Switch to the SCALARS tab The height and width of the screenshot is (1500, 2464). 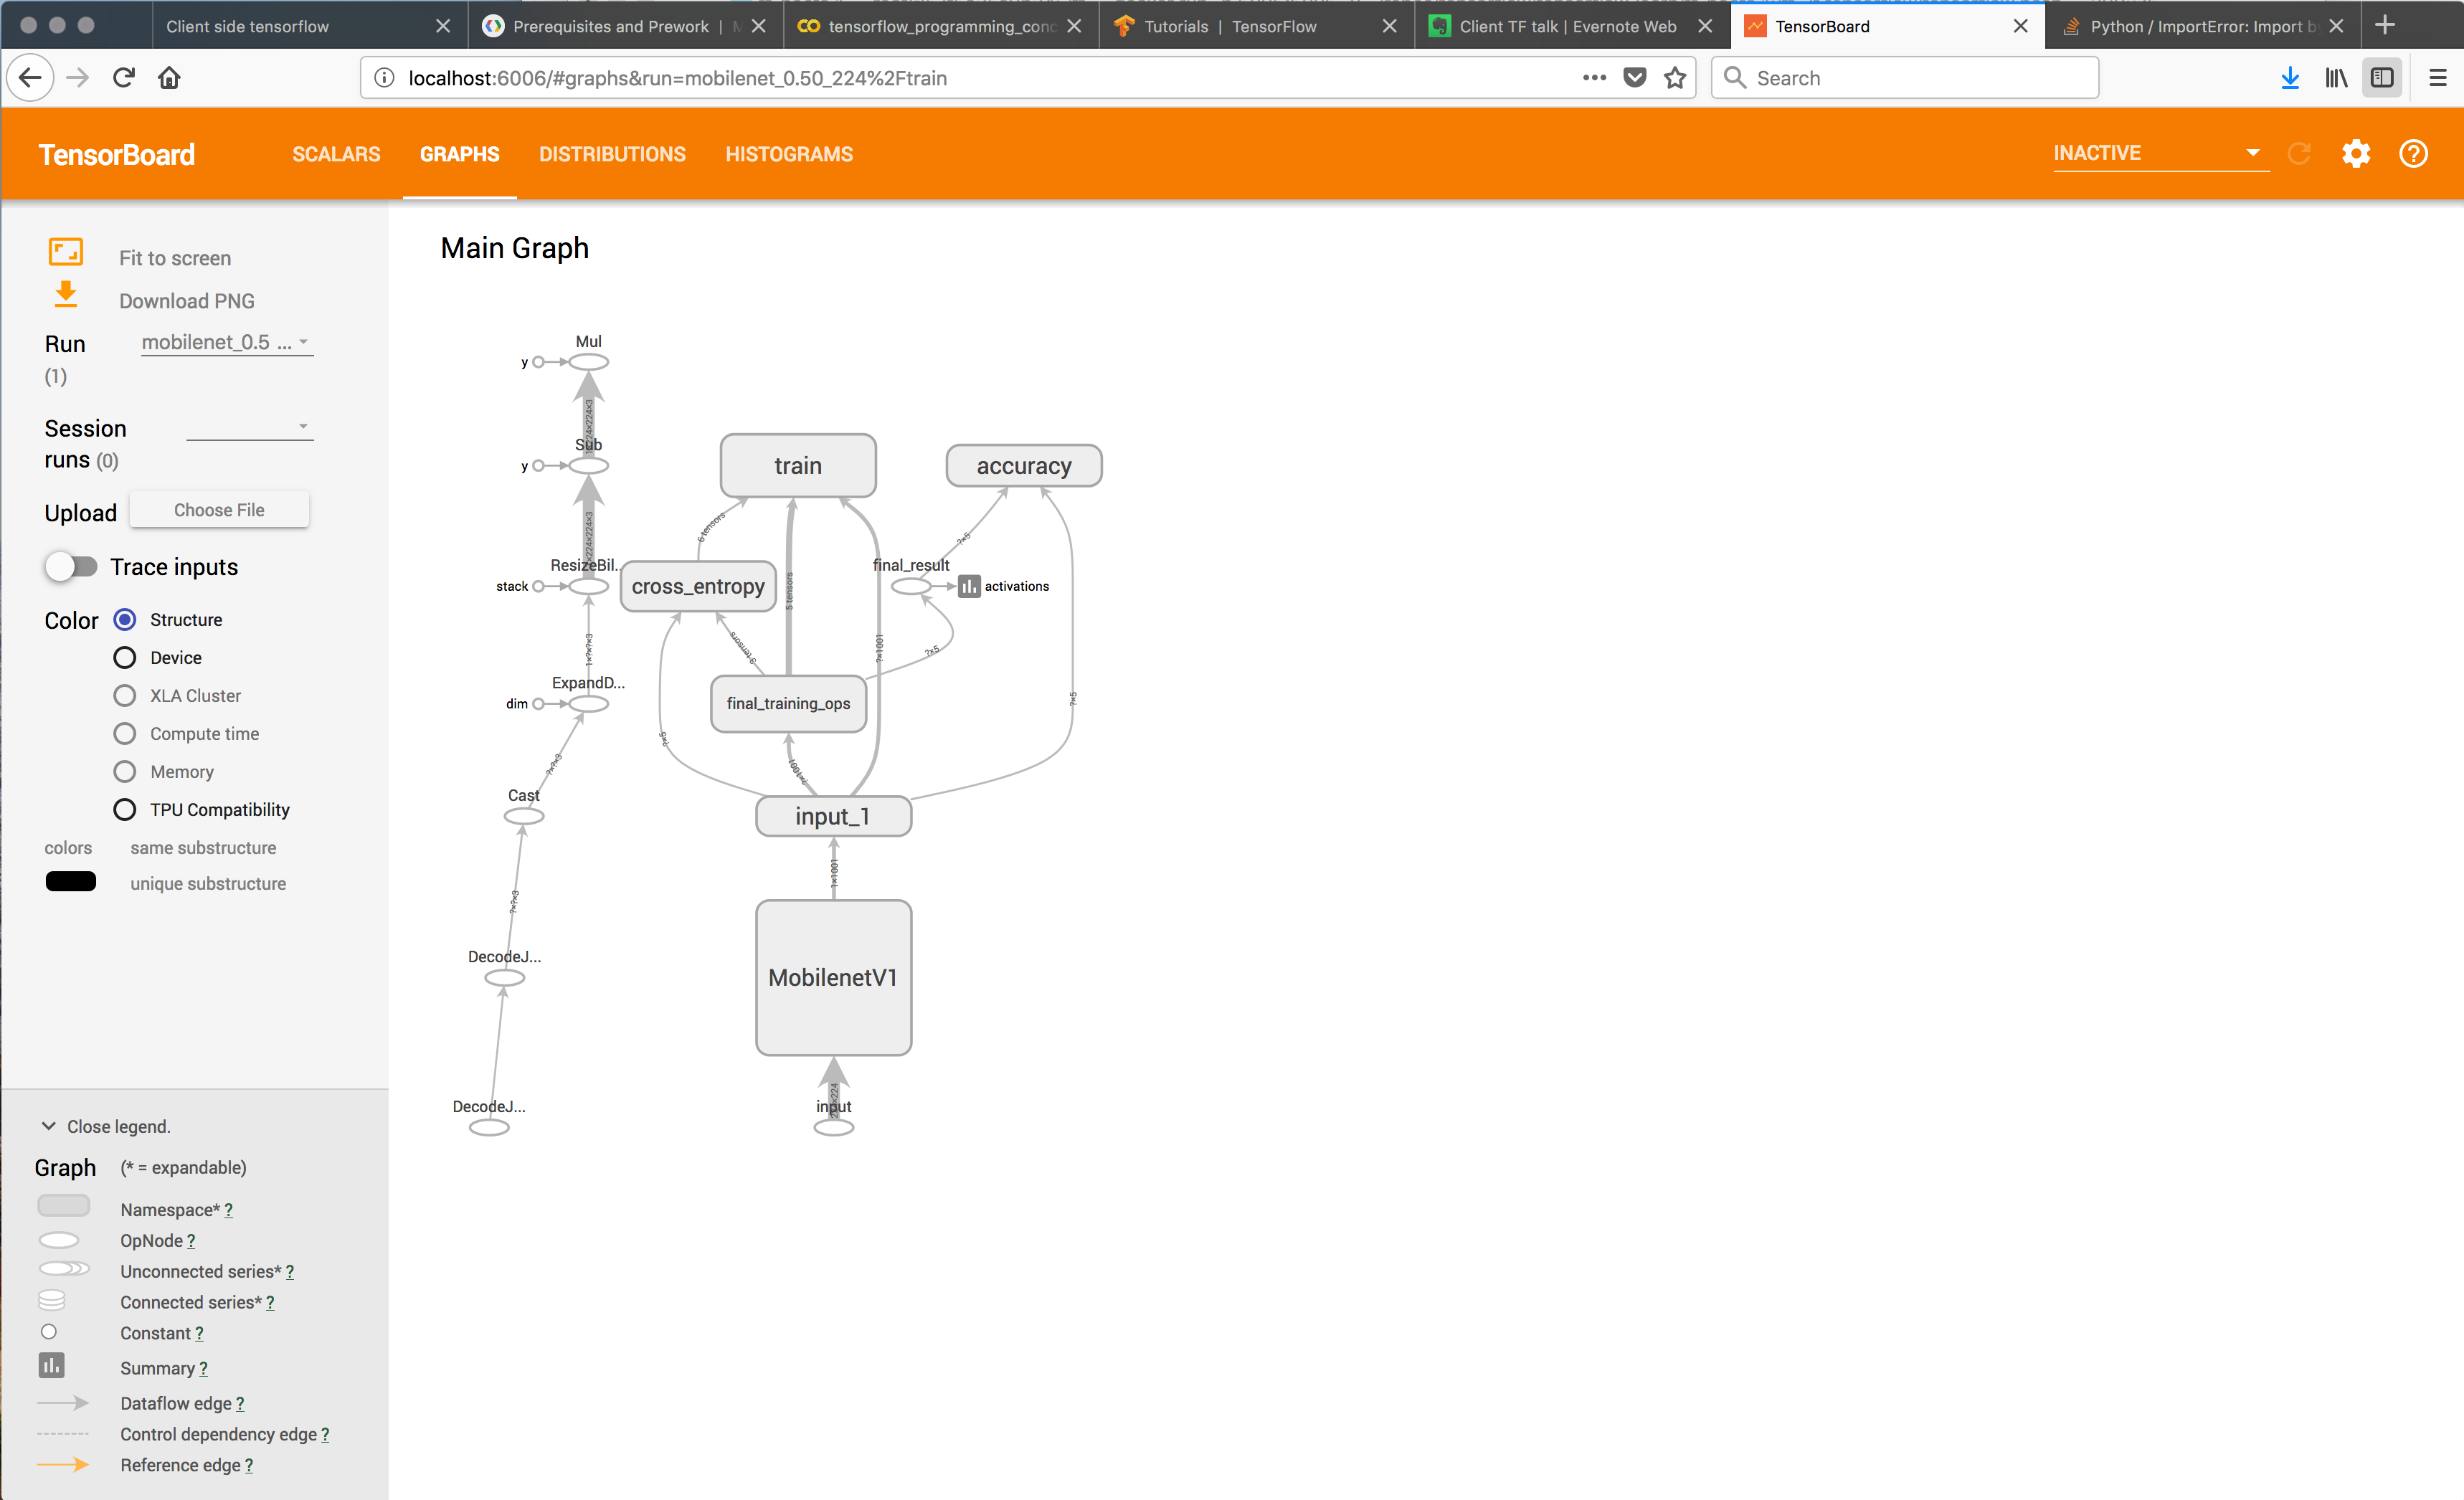pos(336,154)
